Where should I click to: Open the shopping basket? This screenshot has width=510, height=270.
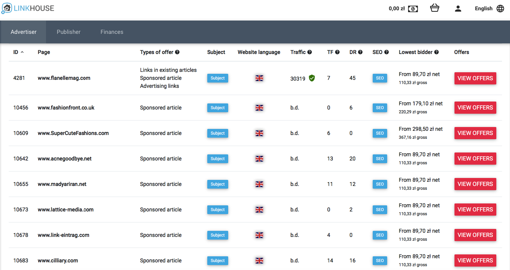(x=435, y=8)
